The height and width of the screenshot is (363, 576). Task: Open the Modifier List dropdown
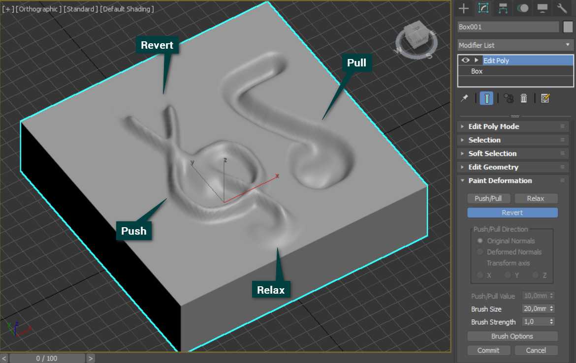point(515,45)
